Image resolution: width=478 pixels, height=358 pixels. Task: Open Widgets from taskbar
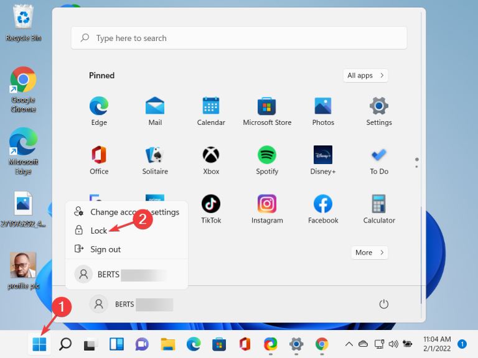pyautogui.click(x=116, y=344)
